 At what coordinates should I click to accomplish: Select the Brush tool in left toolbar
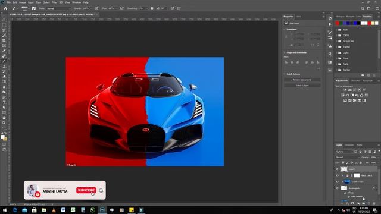pyautogui.click(x=4, y=61)
